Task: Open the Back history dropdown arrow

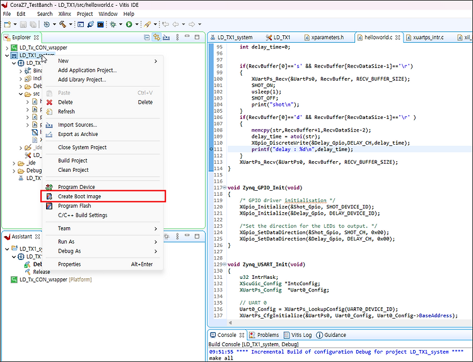Action: (183, 25)
